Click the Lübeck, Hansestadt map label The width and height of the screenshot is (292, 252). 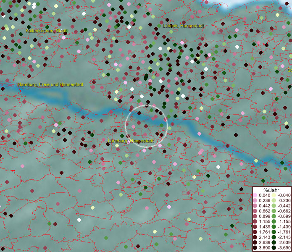coord(183,26)
